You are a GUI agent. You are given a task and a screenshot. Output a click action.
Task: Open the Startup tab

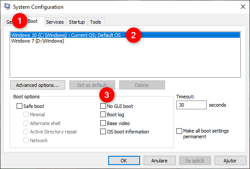pyautogui.click(x=77, y=22)
